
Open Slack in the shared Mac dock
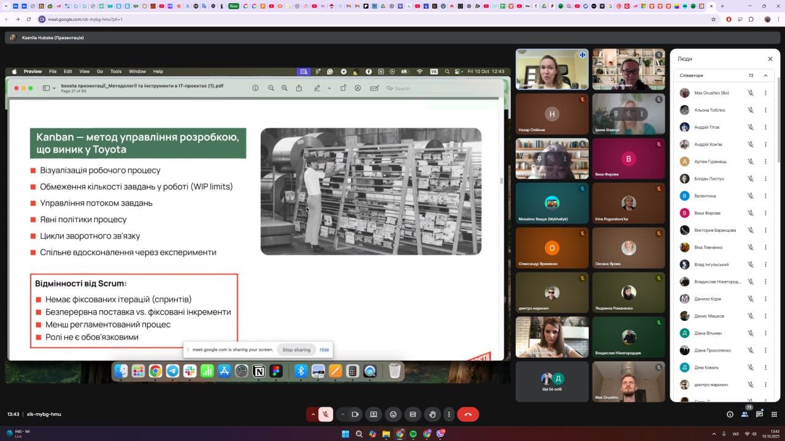pyautogui.click(x=190, y=371)
